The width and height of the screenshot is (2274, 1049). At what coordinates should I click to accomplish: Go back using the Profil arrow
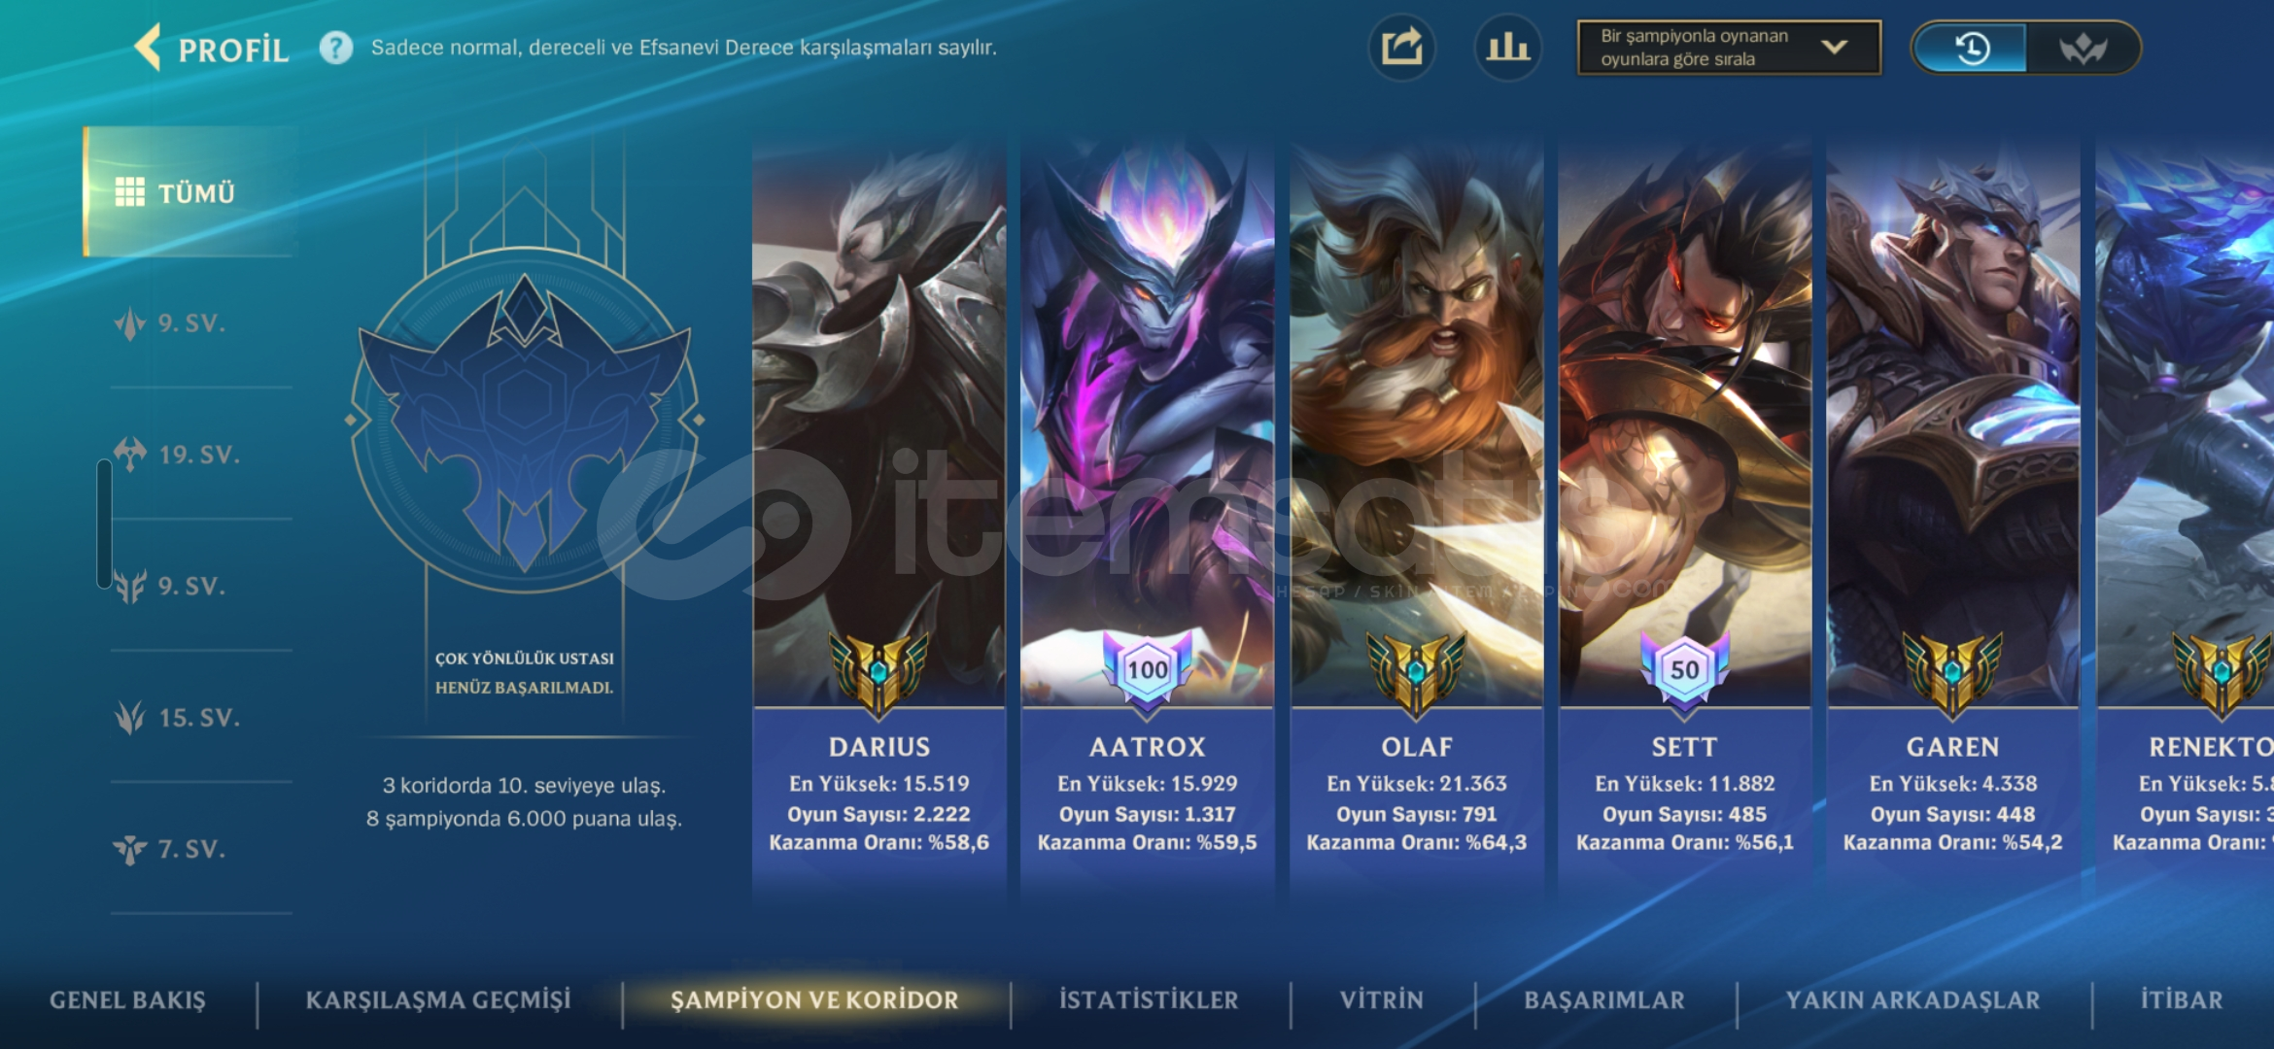coord(149,48)
